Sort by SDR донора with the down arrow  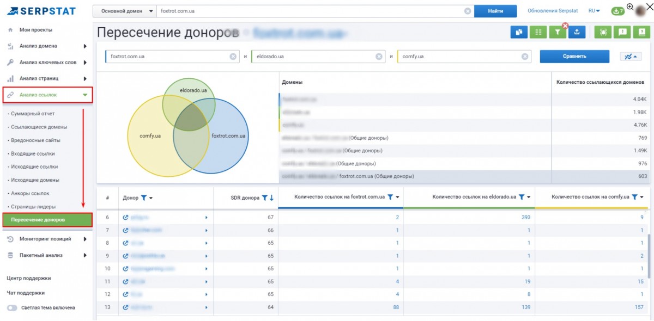pyautogui.click(x=271, y=197)
